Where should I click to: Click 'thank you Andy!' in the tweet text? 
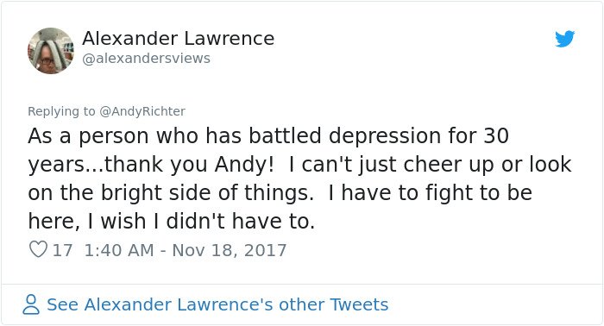[x=189, y=165]
